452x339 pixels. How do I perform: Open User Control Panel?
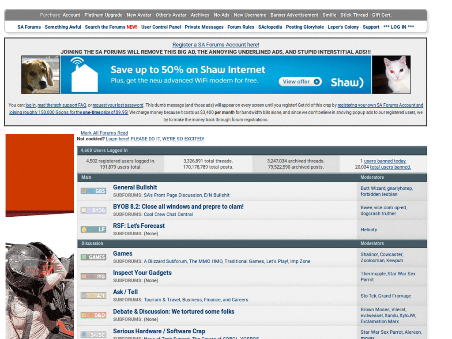(x=161, y=27)
